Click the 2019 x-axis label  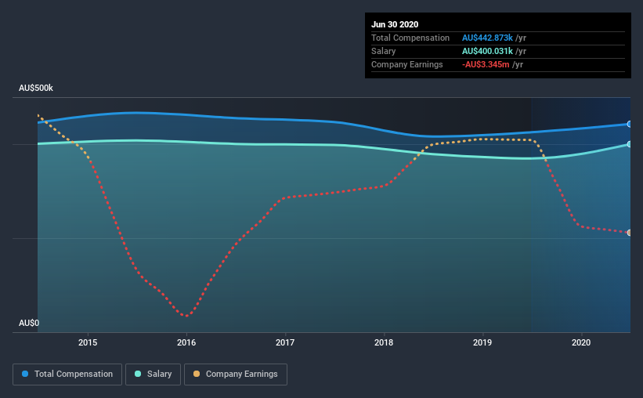pyautogui.click(x=482, y=342)
